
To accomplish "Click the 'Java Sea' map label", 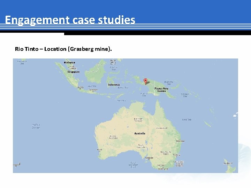I will [x=92, y=86].
